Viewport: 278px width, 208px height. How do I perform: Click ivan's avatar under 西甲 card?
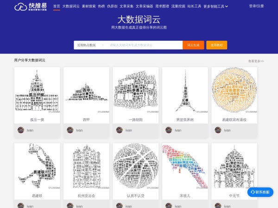pos(70,130)
